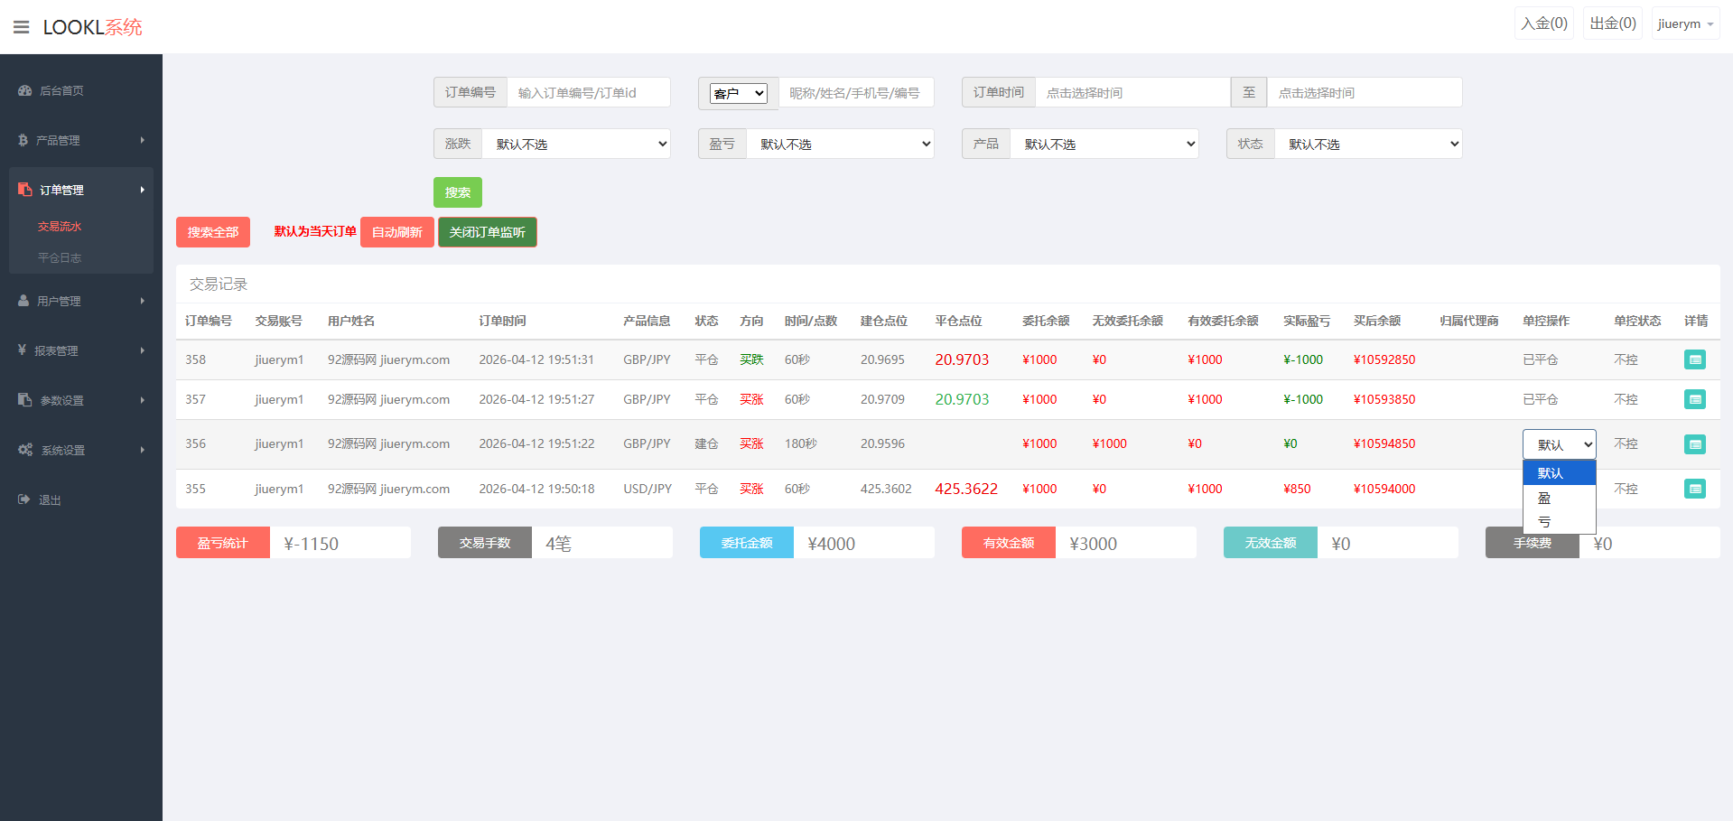Open the 涨跌 filter dropdown
Viewport: 1733px width, 821px height.
coord(575,144)
